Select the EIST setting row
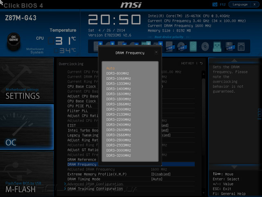This screenshot has width=262, height=197. (x=131, y=126)
